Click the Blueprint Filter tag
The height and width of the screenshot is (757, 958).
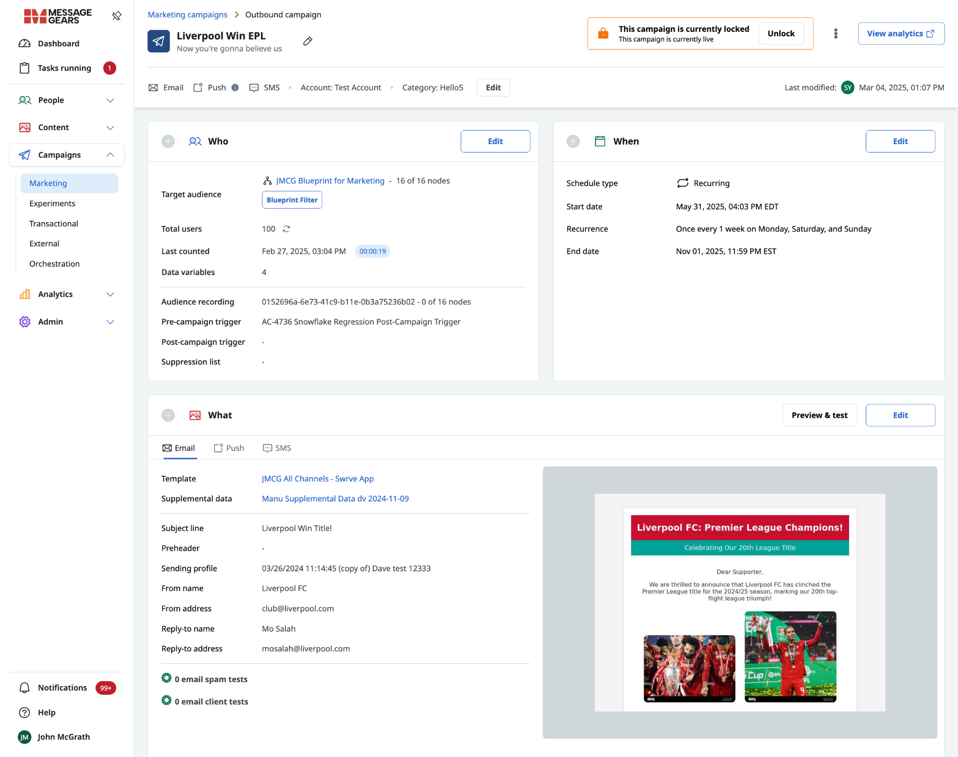pyautogui.click(x=292, y=200)
